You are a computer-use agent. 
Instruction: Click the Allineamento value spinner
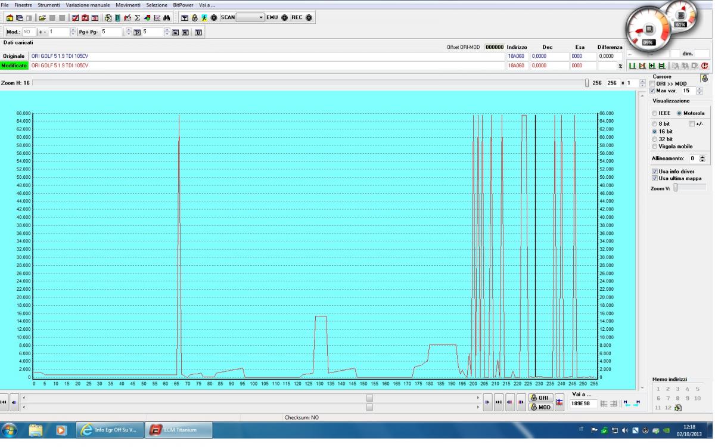click(702, 159)
